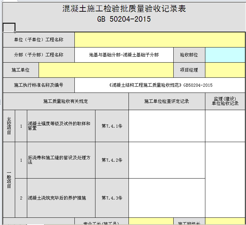Select the 后浇带和施工缝的留设及处理方法 item cell
The image size is (246, 225).
point(61,160)
